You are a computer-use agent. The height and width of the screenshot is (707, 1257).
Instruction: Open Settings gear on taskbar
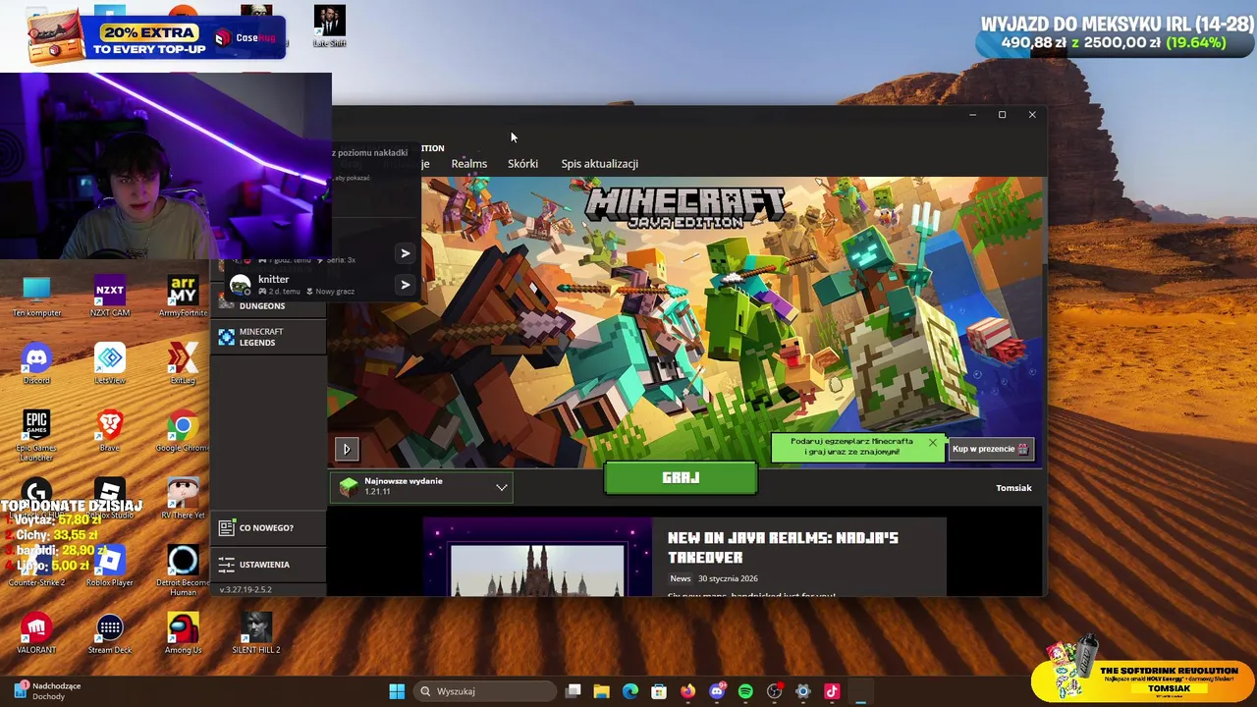click(x=802, y=691)
